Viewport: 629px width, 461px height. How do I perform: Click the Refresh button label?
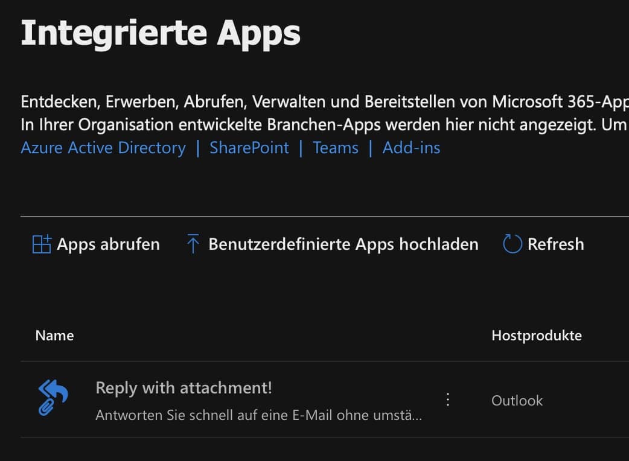pyautogui.click(x=555, y=244)
